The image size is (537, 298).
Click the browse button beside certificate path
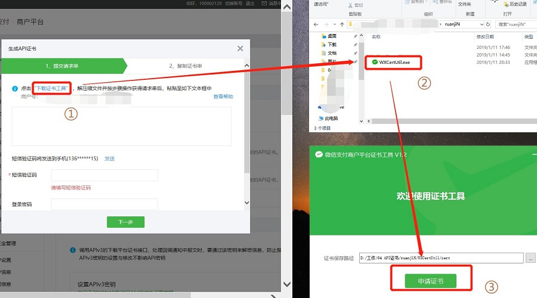pyautogui.click(x=530, y=258)
